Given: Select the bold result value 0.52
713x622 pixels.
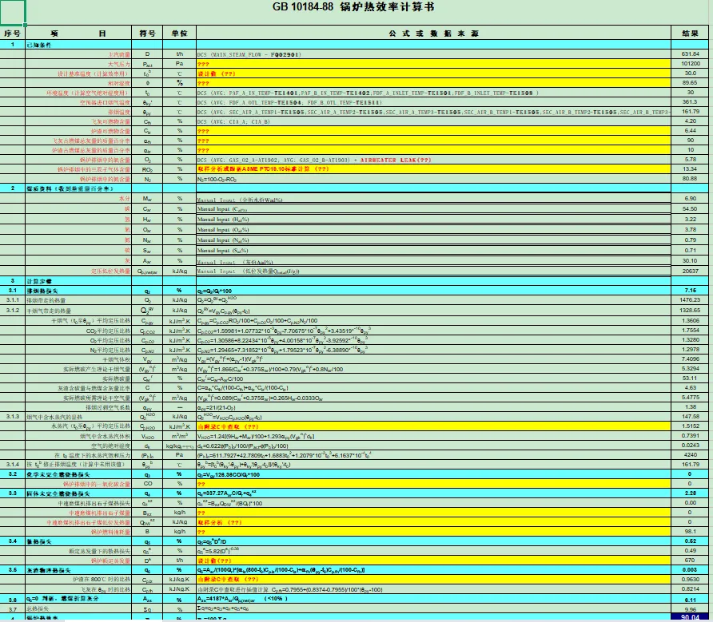Looking at the screenshot, I should [x=691, y=541].
